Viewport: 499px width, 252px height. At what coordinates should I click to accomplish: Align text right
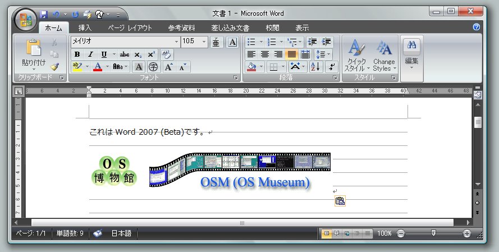click(x=278, y=54)
